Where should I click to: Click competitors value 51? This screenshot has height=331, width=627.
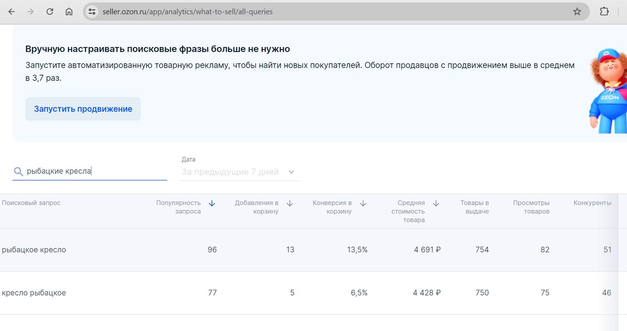click(607, 250)
